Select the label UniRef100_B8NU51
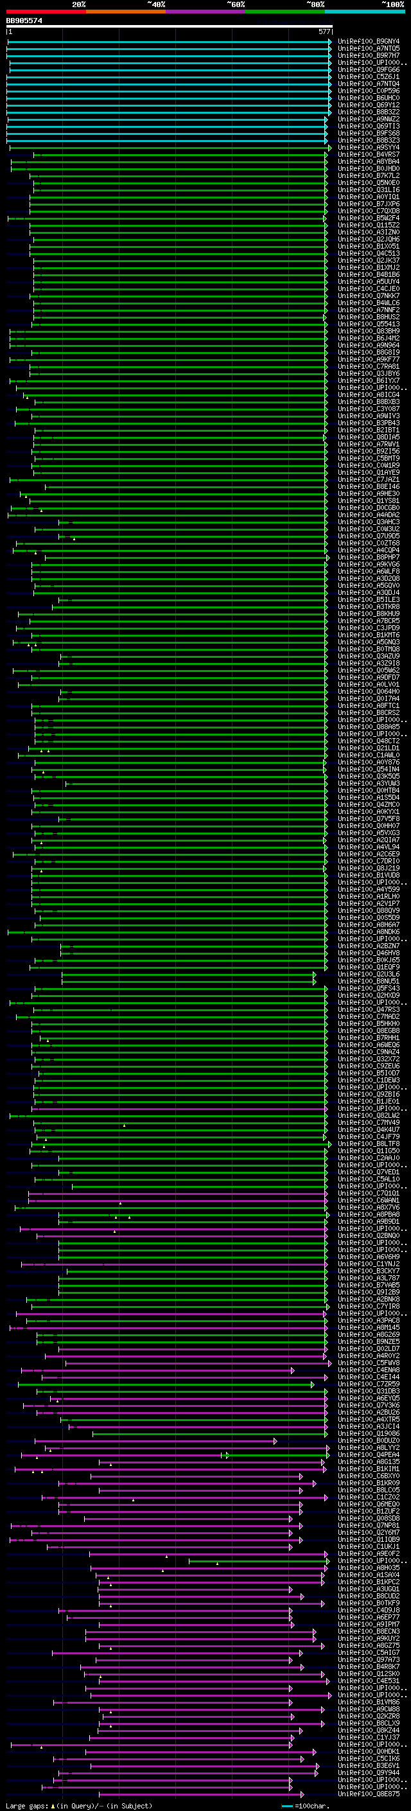This screenshot has height=1811, width=411. [x=368, y=982]
